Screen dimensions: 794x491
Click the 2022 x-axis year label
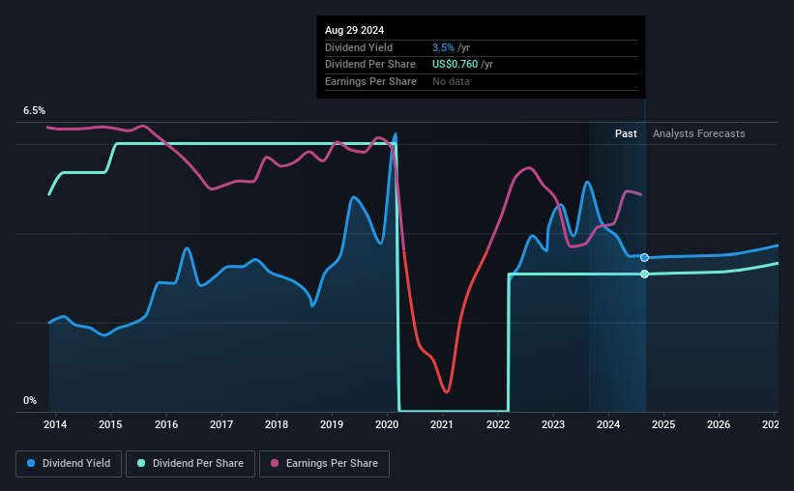point(498,424)
